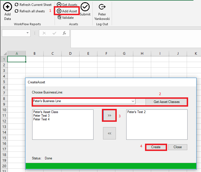This screenshot has width=201, height=172.
Task: Click the Add Asset ribbon button
Action: 67,11
